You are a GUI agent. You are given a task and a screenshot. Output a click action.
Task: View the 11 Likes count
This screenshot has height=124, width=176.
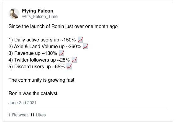(x=38, y=115)
